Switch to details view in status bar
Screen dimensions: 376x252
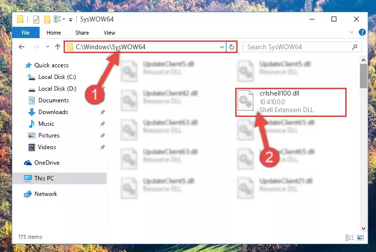click(x=350, y=237)
